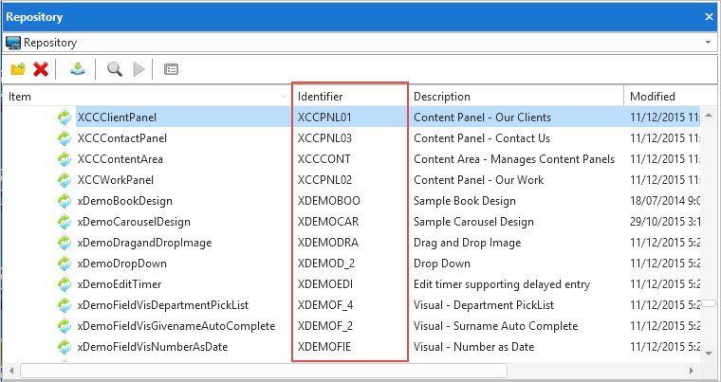
Task: Open the Repository dropdown arrow
Action: point(709,43)
